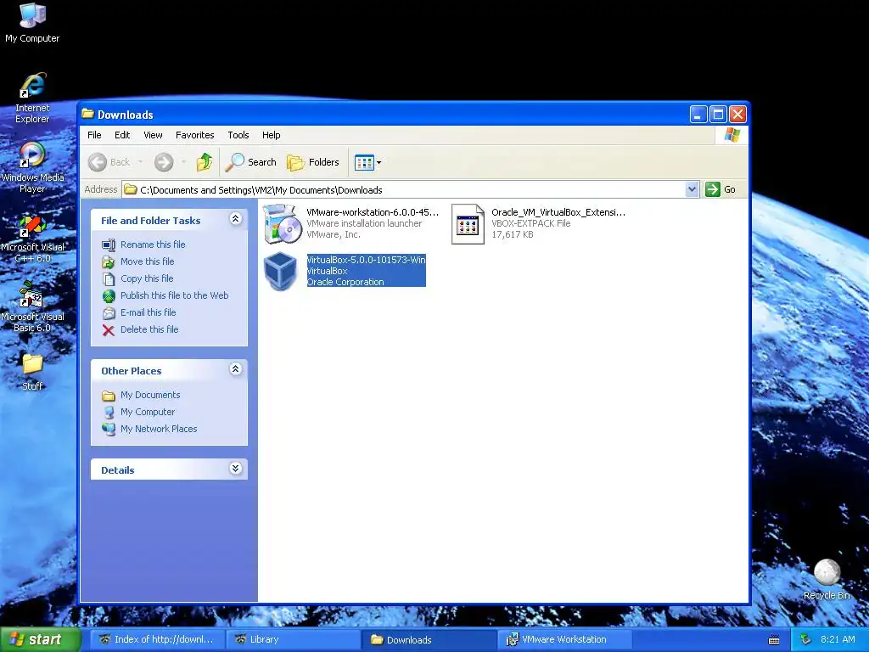Click the Rename this file icon

[x=109, y=245]
